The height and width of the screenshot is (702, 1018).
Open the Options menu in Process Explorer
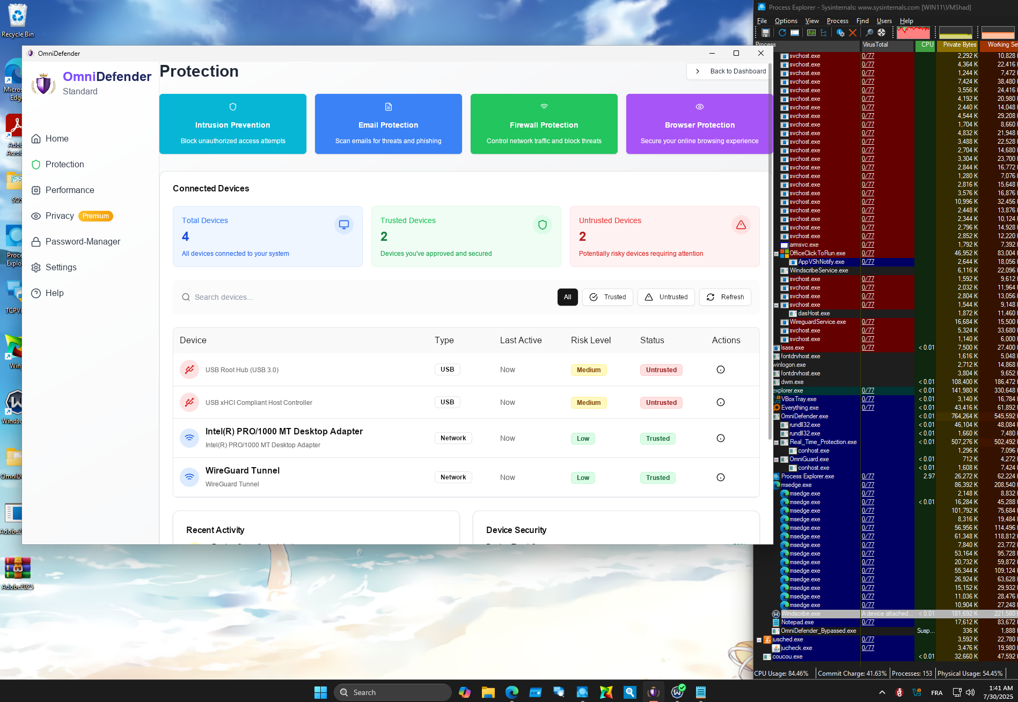pos(786,21)
